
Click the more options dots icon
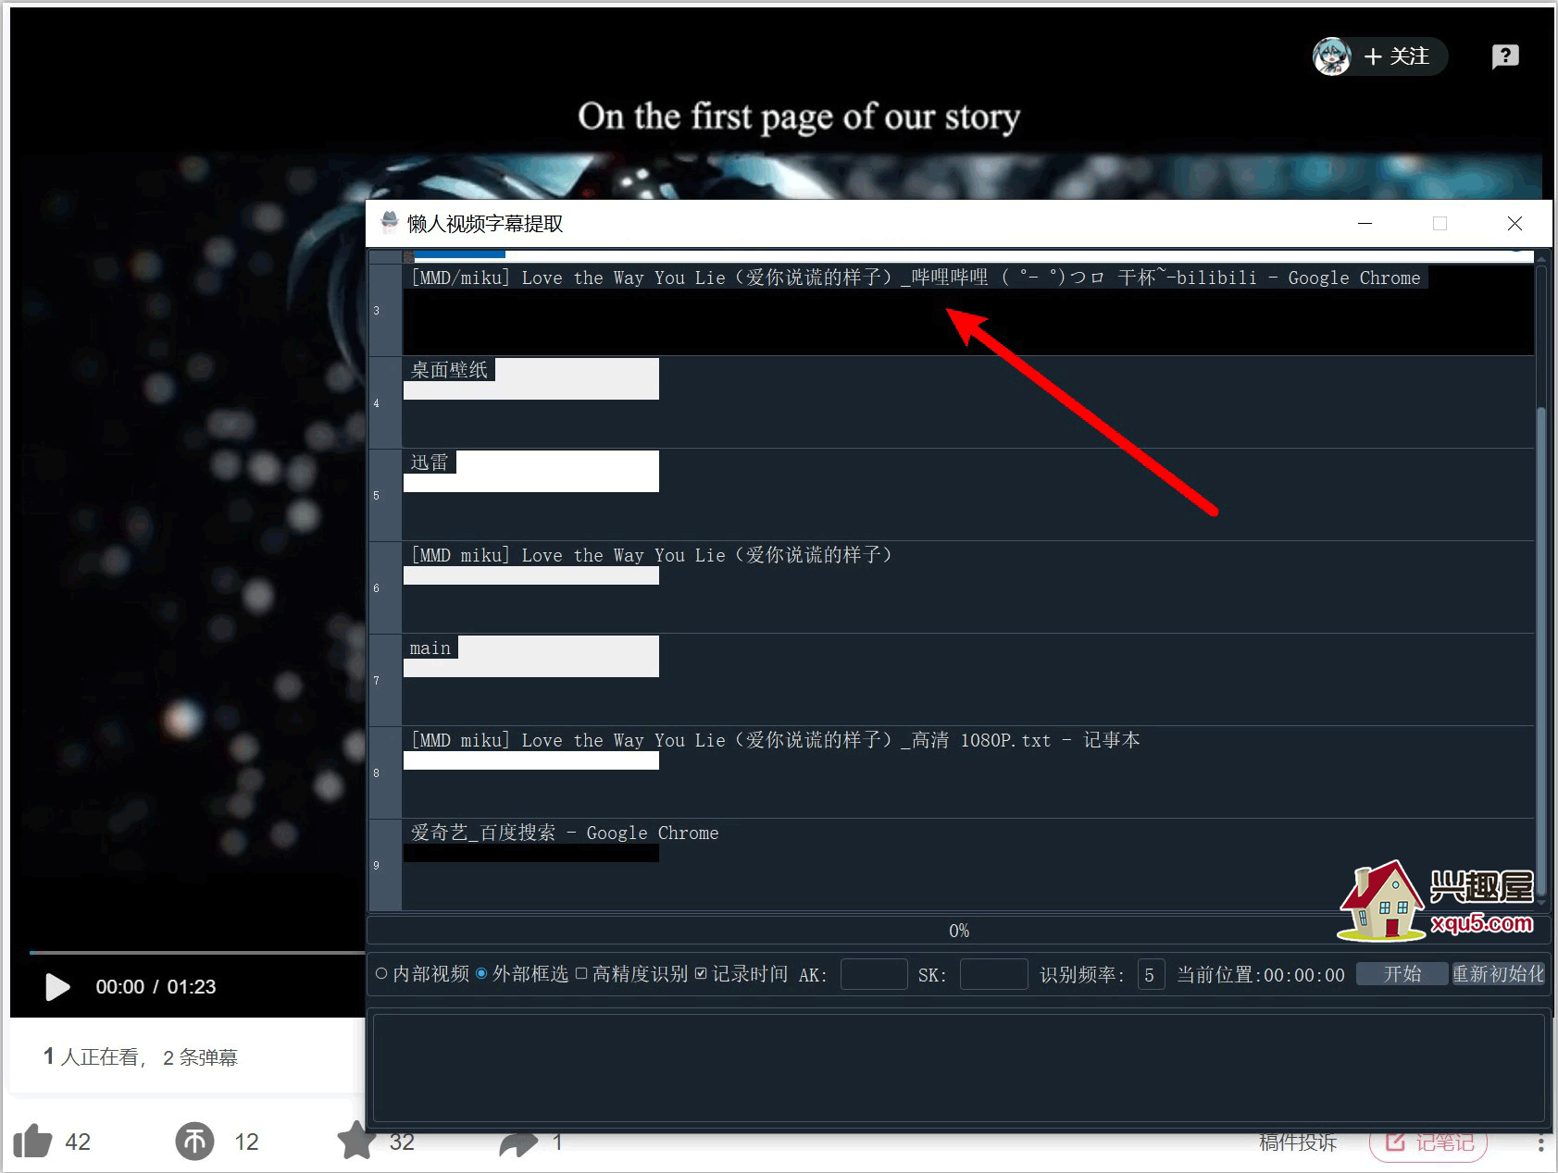click(1540, 1143)
